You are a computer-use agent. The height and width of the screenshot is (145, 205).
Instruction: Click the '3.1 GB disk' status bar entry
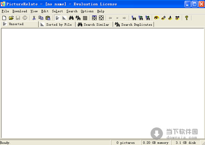coord(186,143)
